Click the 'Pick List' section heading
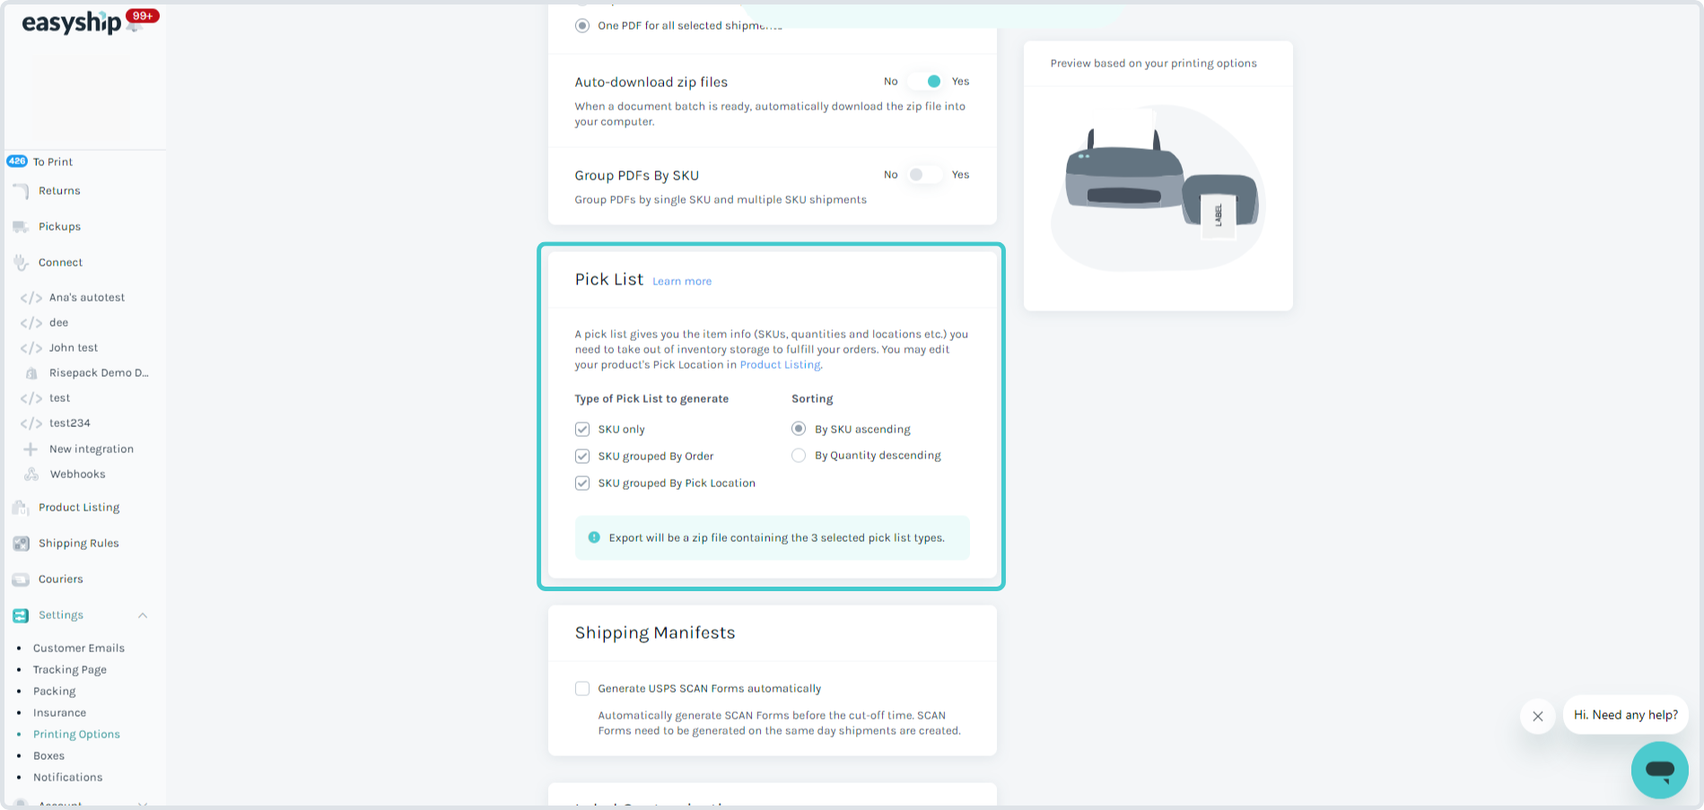Viewport: 1704px width, 810px height. [x=609, y=280]
